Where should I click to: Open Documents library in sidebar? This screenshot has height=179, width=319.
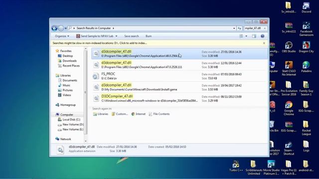tap(68, 81)
